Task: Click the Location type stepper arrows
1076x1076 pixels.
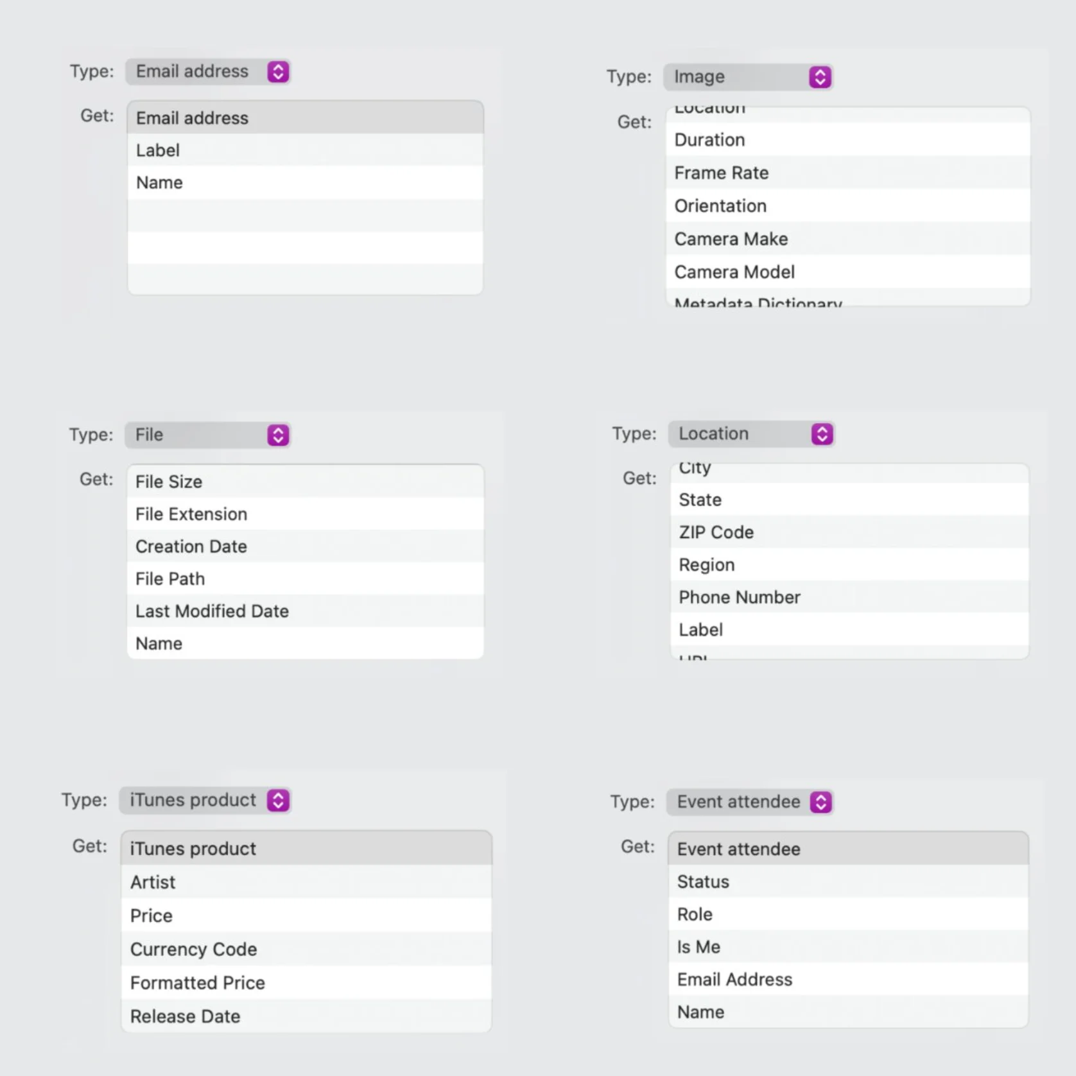Action: point(822,434)
